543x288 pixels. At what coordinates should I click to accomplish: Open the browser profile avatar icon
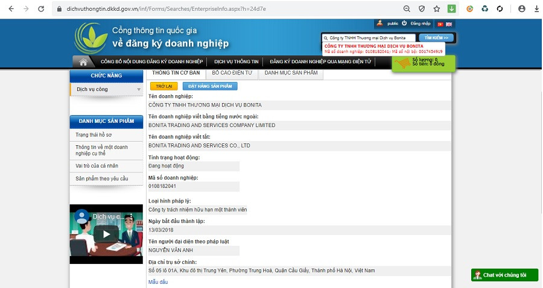tap(521, 9)
